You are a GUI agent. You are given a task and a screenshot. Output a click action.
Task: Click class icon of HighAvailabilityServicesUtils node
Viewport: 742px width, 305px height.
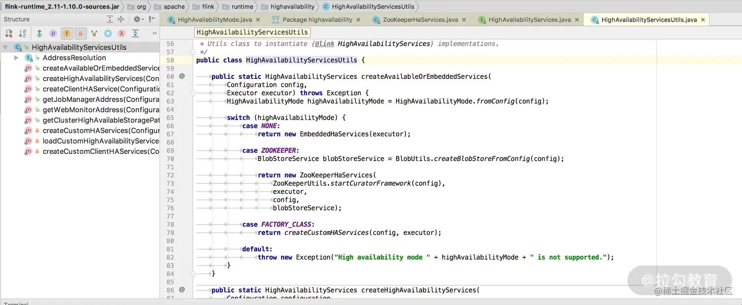click(x=18, y=48)
